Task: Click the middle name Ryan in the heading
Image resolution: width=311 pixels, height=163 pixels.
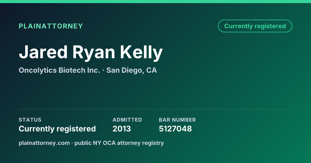Action: click(x=94, y=53)
